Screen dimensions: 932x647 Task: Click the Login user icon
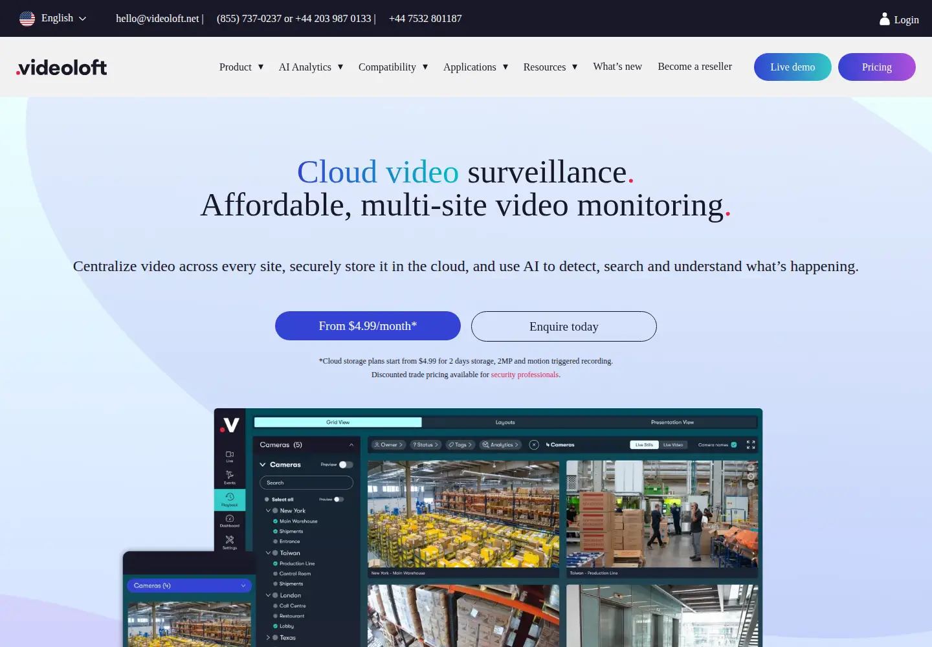pos(884,19)
